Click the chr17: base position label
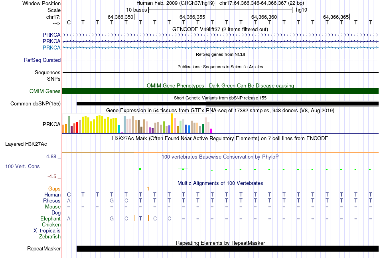This screenshot has height=258, width=379. 53,17
